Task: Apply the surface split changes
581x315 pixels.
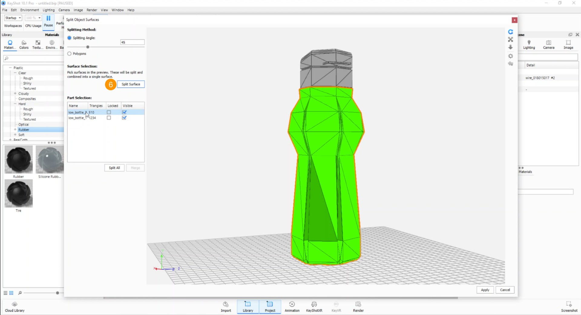Action: click(x=485, y=290)
